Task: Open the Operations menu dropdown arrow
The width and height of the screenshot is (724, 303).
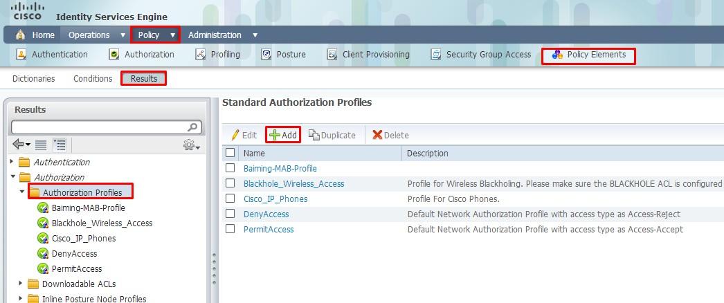Action: [x=123, y=35]
